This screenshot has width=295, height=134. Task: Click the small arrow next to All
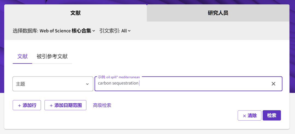(x=129, y=31)
